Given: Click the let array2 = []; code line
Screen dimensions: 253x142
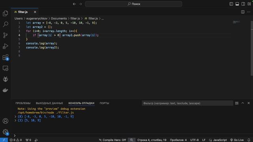Looking at the screenshot, I should 39,27.
